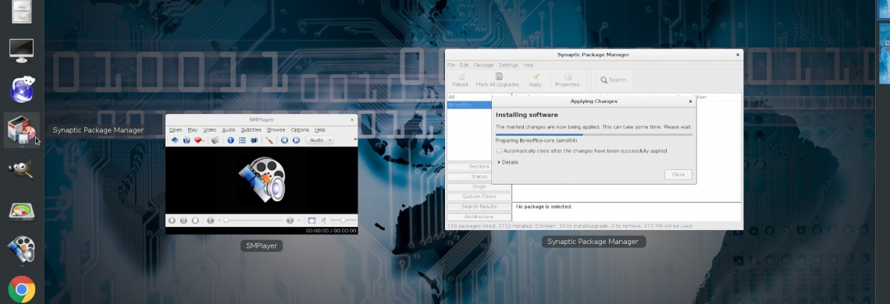This screenshot has width=890, height=304.
Task: Click the Search Results button in Synaptic
Action: [479, 207]
